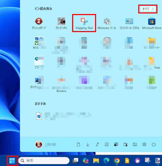Launch Google Chrome from the taskbar
The width and height of the screenshot is (162, 166).
click(x=117, y=161)
